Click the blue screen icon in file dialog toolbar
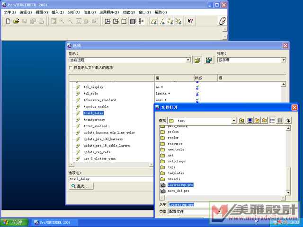Image resolution: width=303 pixels, height=227 pixels. click(x=250, y=121)
